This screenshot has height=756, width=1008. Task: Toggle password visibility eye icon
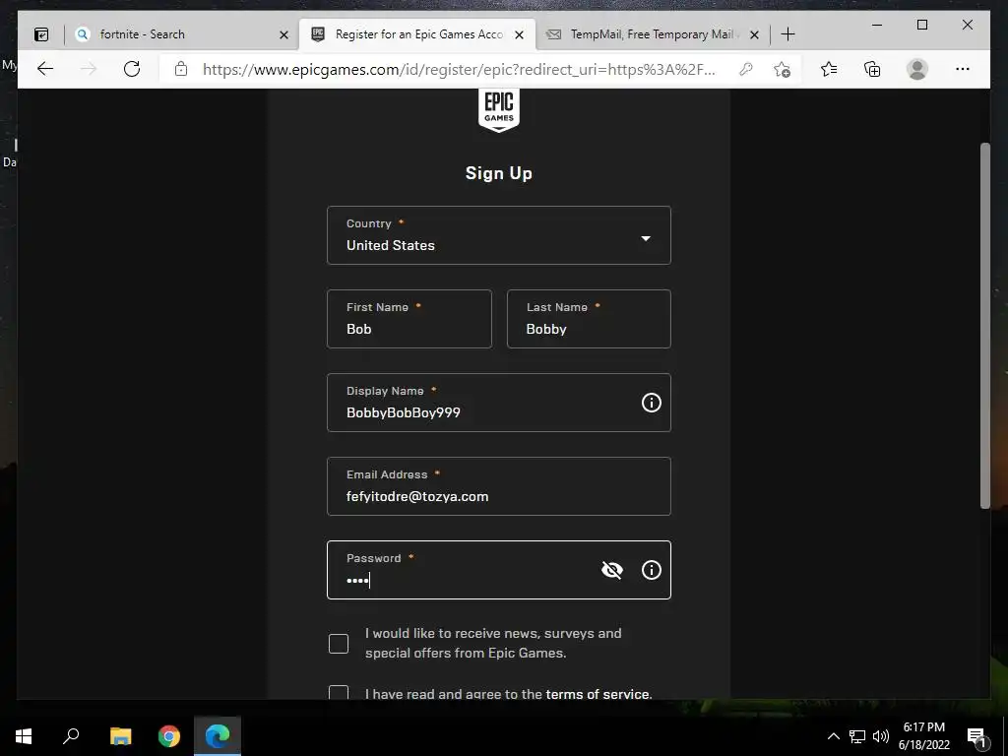[x=612, y=570]
